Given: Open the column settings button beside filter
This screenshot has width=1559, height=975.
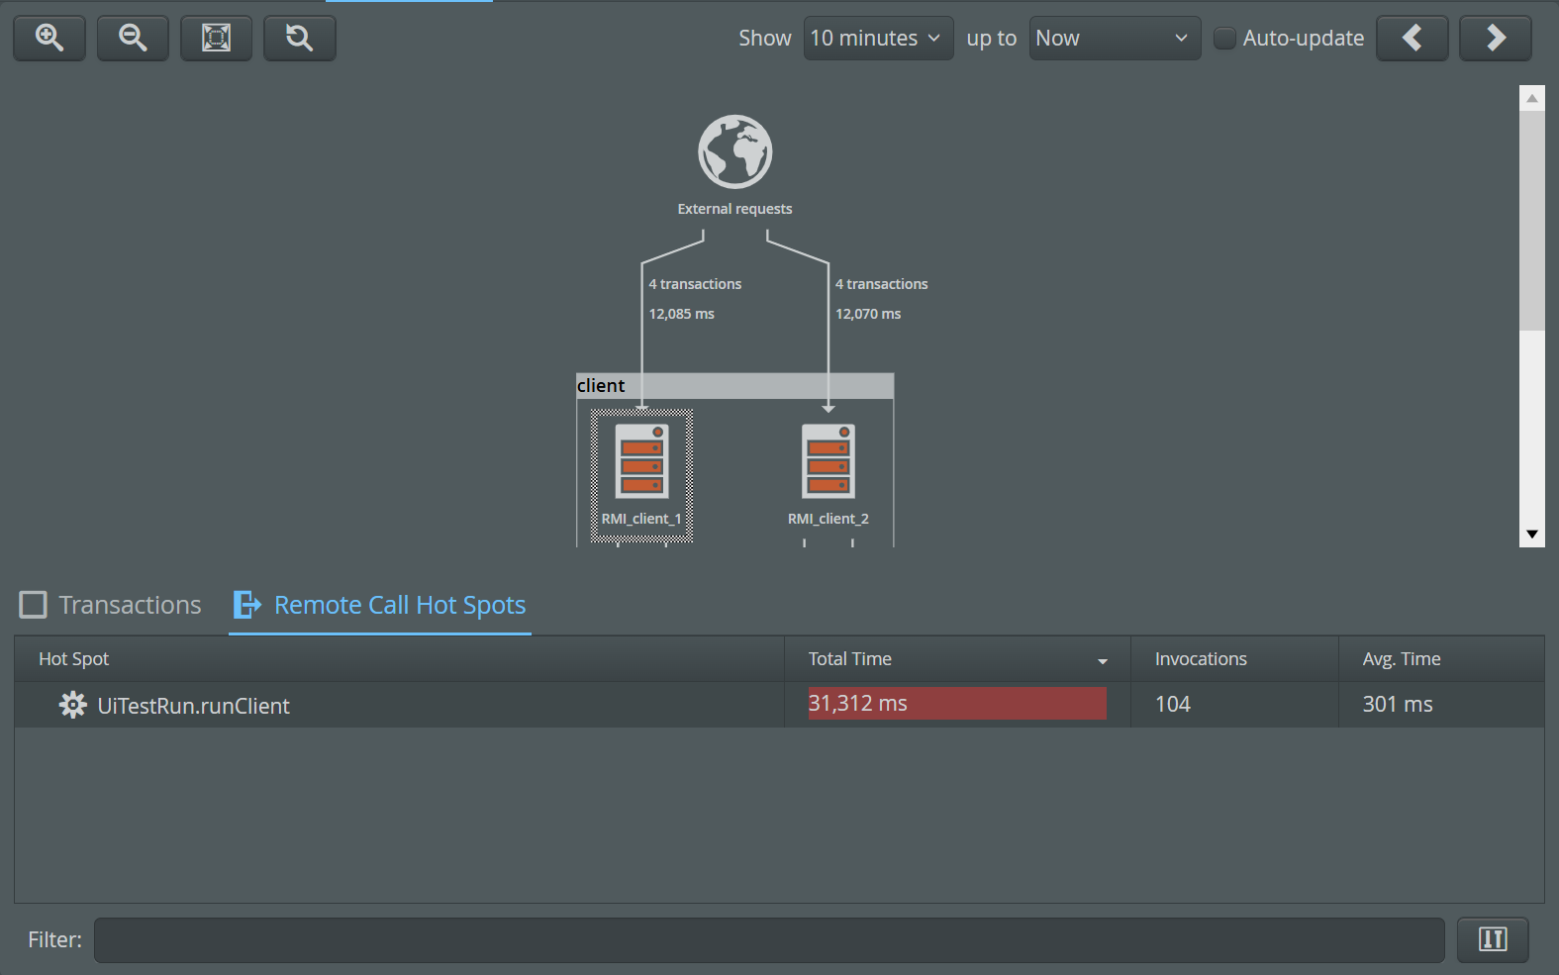Looking at the screenshot, I should click(x=1492, y=939).
